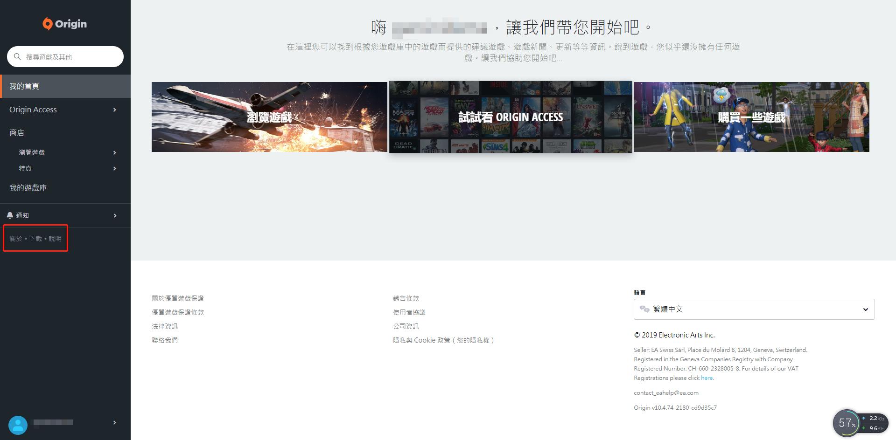Click the 購買一些遊戲 banner
The height and width of the screenshot is (440, 896).
coord(751,117)
